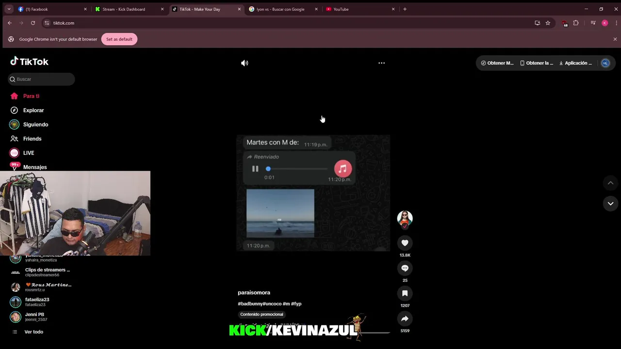Focus the Buscar search field
The width and height of the screenshot is (621, 349).
(x=42, y=79)
